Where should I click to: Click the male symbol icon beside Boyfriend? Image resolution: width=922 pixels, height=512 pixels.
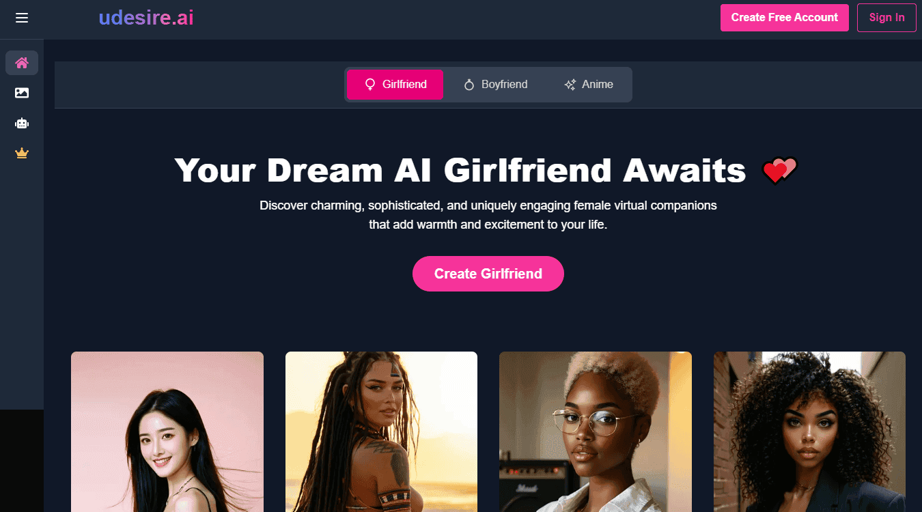pos(469,85)
